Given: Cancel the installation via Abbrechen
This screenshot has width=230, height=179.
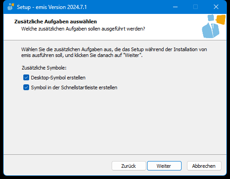Looking at the screenshot, I should click(204, 166).
